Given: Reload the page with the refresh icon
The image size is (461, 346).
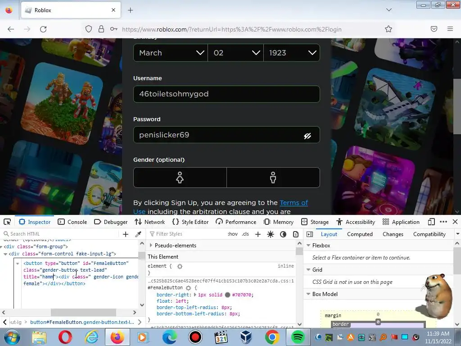Looking at the screenshot, I should click(43, 29).
